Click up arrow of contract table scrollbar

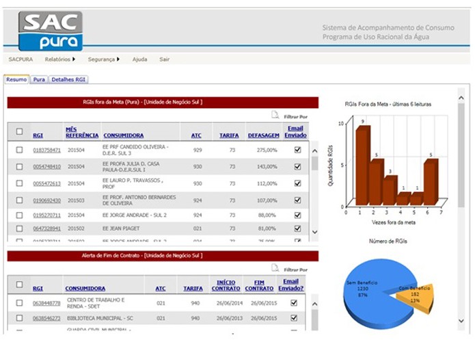(x=315, y=304)
